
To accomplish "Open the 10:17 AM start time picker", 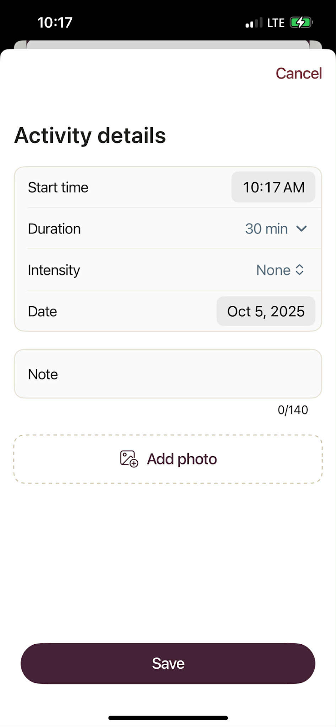I will click(273, 187).
